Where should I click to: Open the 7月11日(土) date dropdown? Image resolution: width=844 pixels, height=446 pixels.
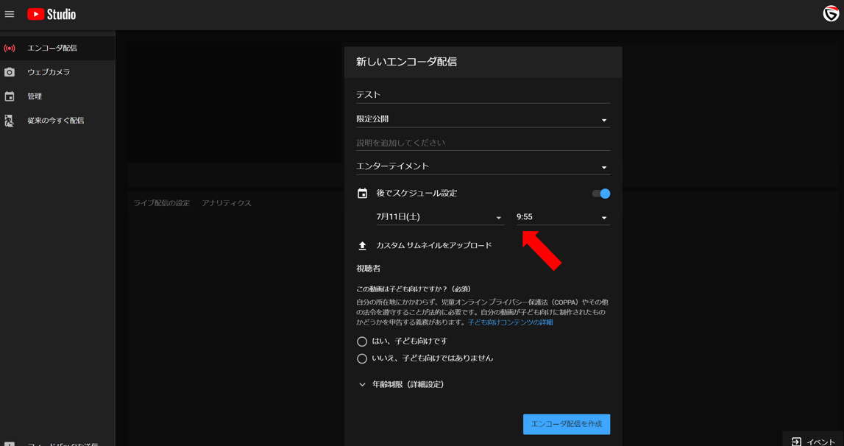point(439,217)
